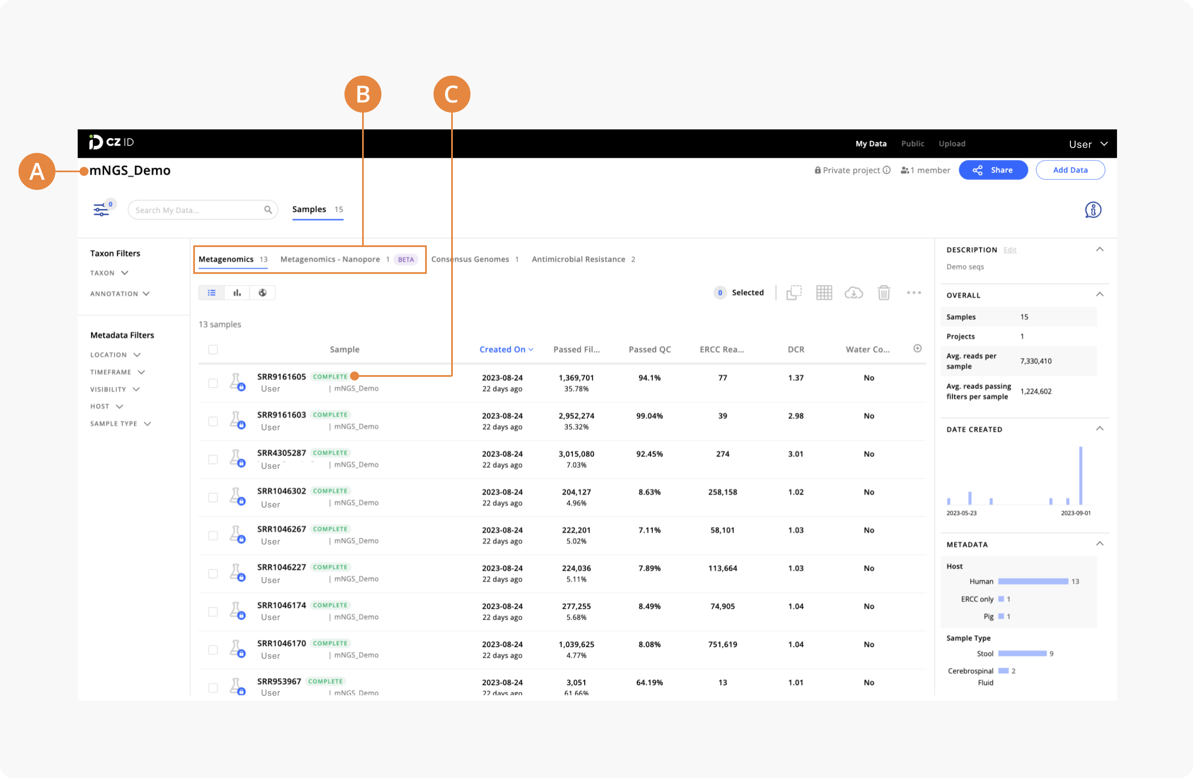The image size is (1193, 778).
Task: Click the Share button
Action: click(993, 171)
